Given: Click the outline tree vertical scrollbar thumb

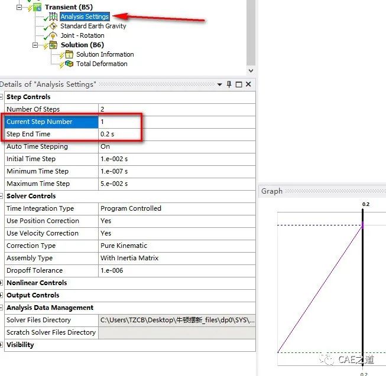Looking at the screenshot, I should (251, 33).
